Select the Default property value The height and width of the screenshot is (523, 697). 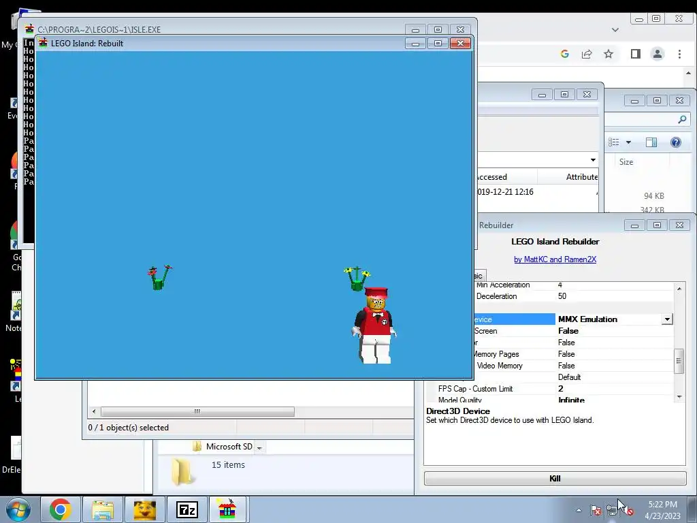(x=570, y=377)
